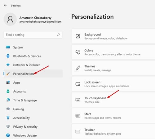
Task: Click the Windows Update icon
Action: click(8, 135)
